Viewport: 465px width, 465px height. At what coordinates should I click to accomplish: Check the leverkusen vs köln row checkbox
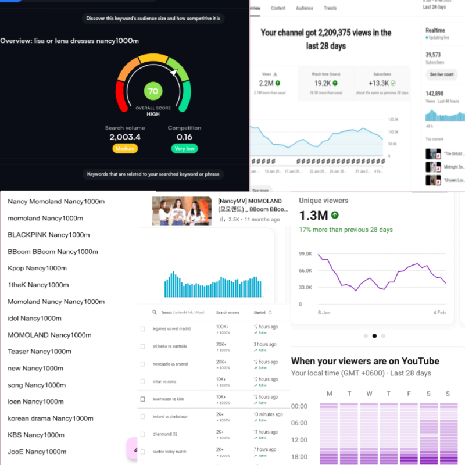[143, 399]
